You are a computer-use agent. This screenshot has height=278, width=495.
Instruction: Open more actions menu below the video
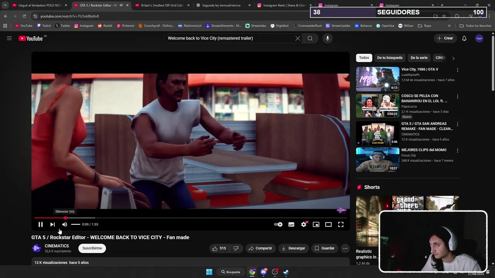[345, 248]
